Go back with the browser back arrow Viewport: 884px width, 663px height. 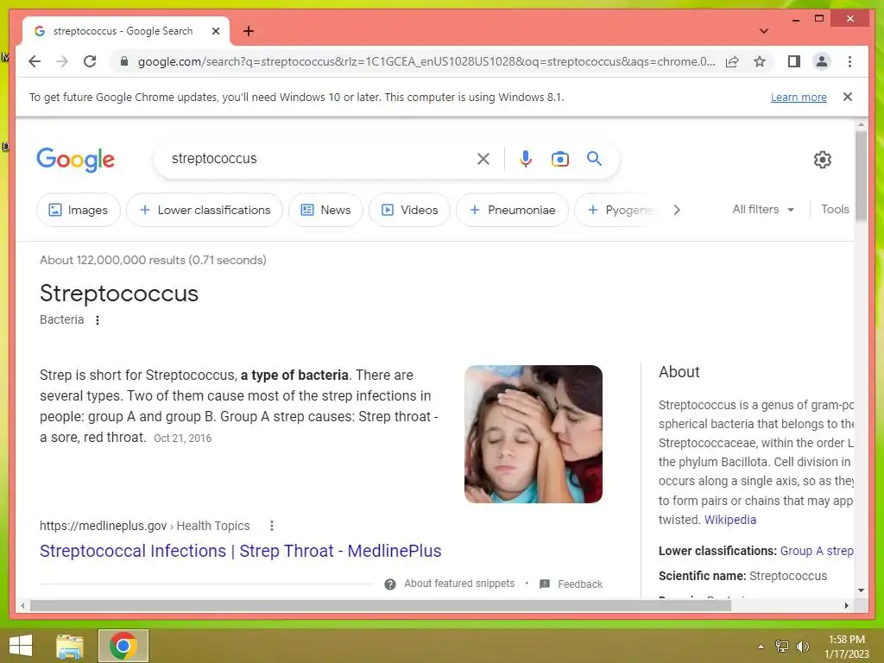[35, 61]
